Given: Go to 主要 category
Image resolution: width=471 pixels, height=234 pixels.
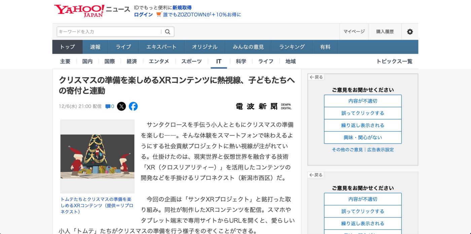Looking at the screenshot, I should [x=65, y=61].
